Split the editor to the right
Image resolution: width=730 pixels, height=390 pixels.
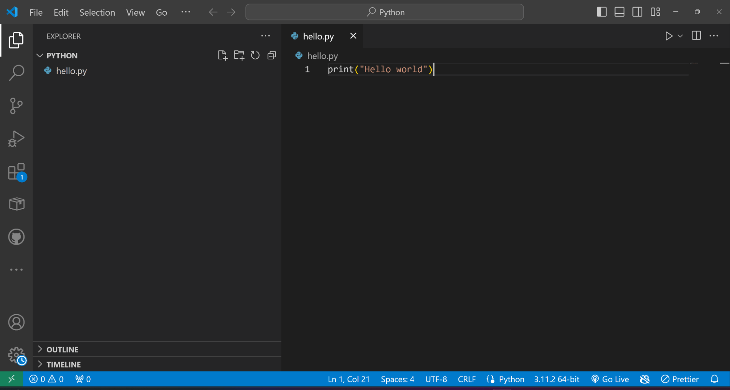pyautogui.click(x=696, y=36)
